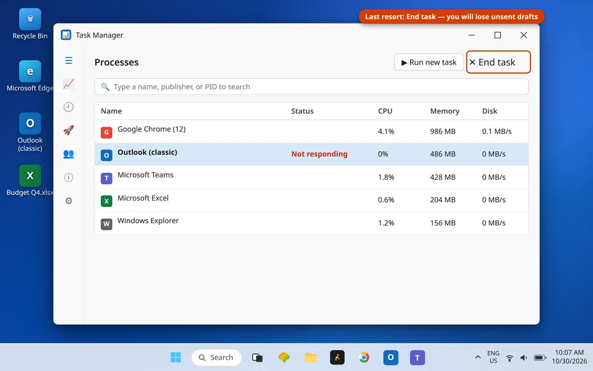
Task: Open Teams from the taskbar
Action: 418,357
